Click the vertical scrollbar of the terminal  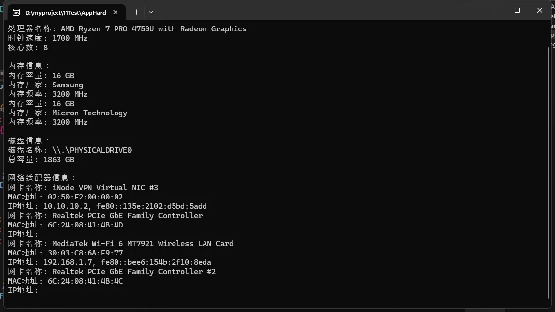pyautogui.click(x=548, y=172)
